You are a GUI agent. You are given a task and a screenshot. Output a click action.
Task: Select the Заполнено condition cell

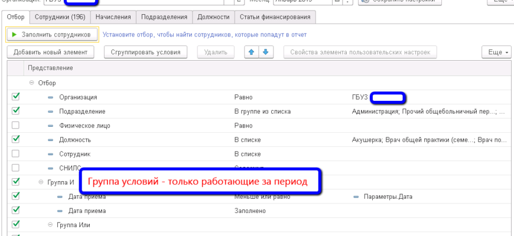coord(250,211)
